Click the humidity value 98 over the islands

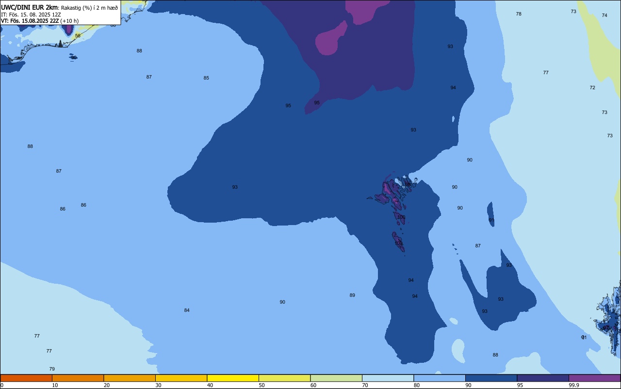pos(408,185)
